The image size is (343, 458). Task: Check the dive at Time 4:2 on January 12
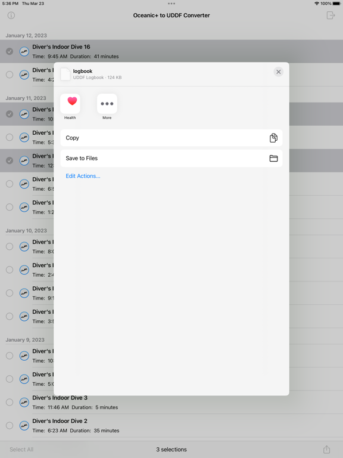coord(10,75)
